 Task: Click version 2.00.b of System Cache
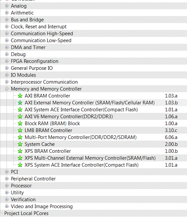coord(171,144)
